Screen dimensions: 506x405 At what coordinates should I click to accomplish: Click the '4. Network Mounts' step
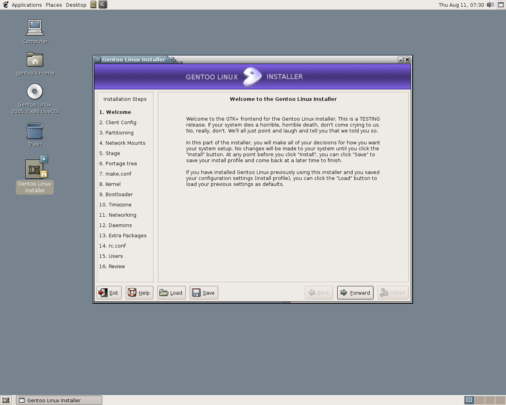122,143
